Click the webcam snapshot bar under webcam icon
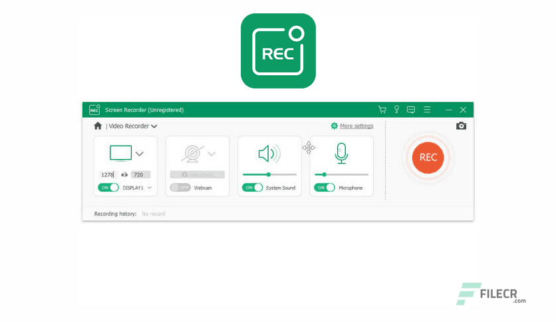 (x=197, y=174)
